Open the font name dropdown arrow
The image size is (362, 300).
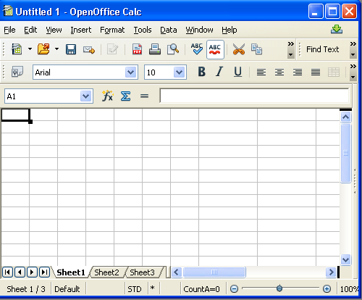[x=131, y=72]
